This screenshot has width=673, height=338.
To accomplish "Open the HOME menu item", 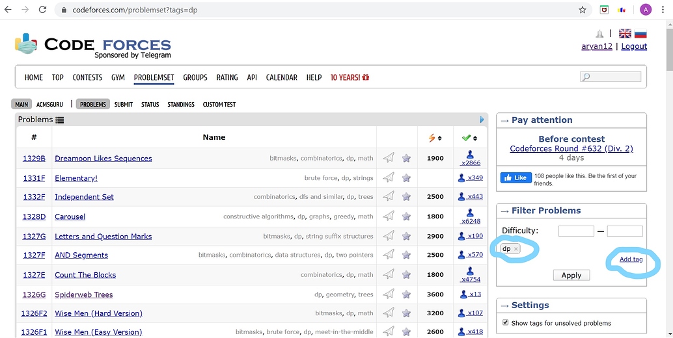I will (x=33, y=77).
